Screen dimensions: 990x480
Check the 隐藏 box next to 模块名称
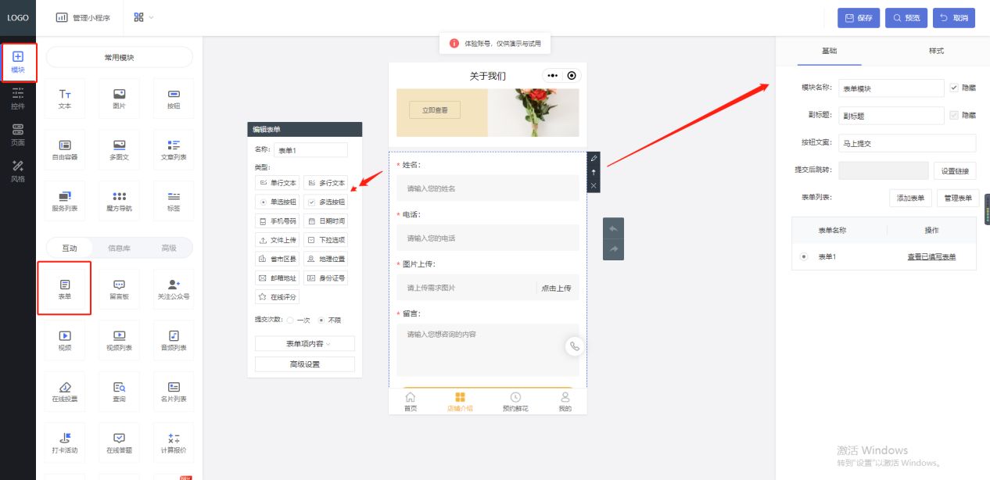pos(953,88)
